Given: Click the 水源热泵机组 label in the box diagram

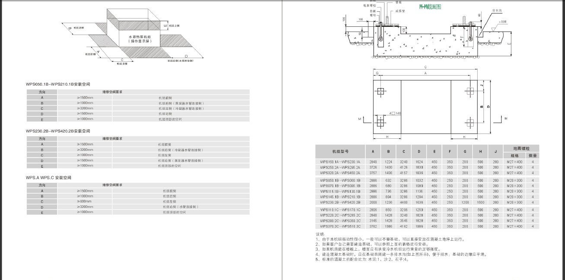Looking at the screenshot, I should coord(139,37).
